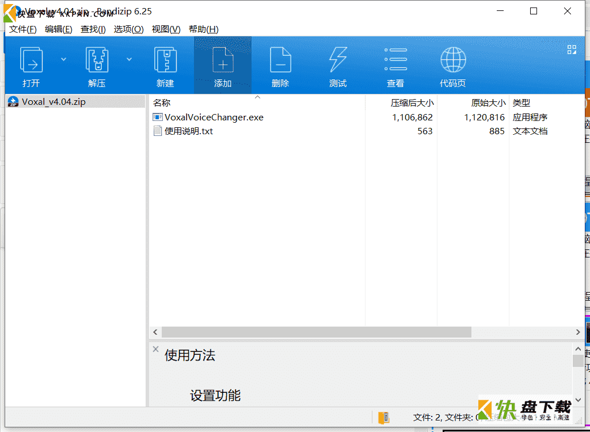
Task: Click the view-layout grid icon in the toolbar corner
Action: point(572,50)
